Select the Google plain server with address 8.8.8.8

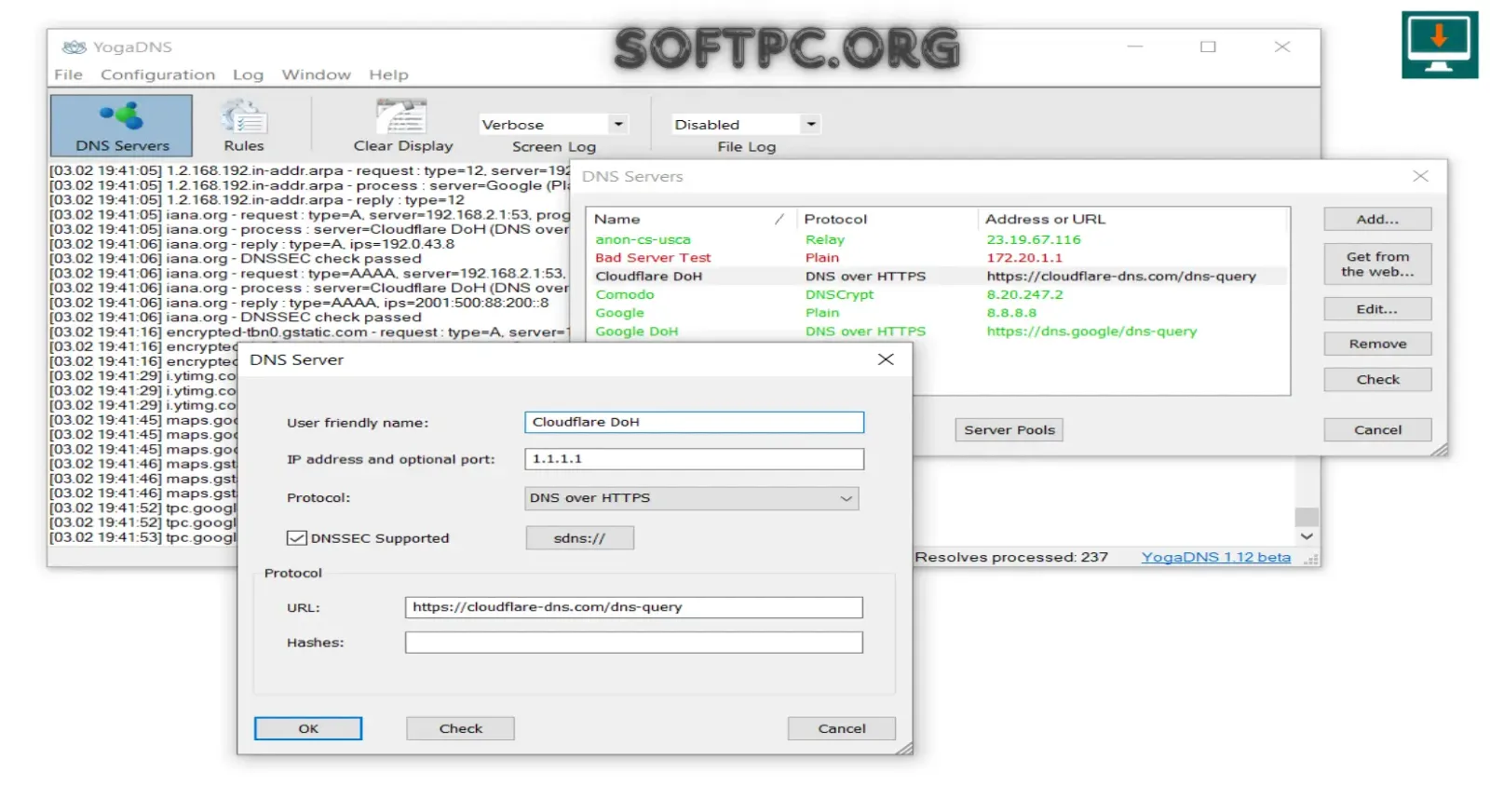(939, 313)
